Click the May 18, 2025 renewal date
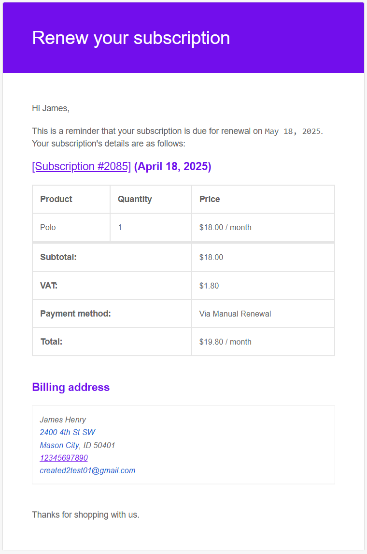Image resolution: width=367 pixels, height=554 pixels. tap(293, 131)
